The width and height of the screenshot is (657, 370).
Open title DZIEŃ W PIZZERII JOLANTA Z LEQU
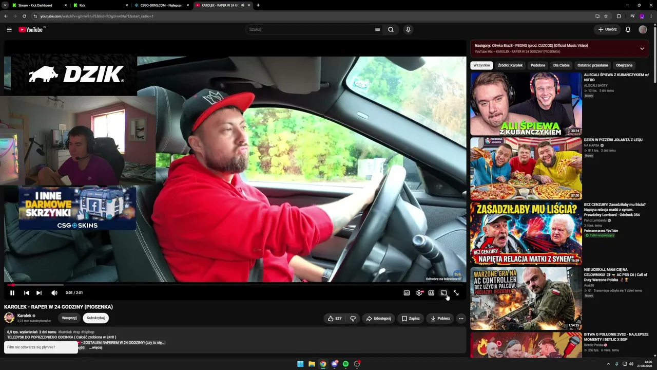click(613, 140)
